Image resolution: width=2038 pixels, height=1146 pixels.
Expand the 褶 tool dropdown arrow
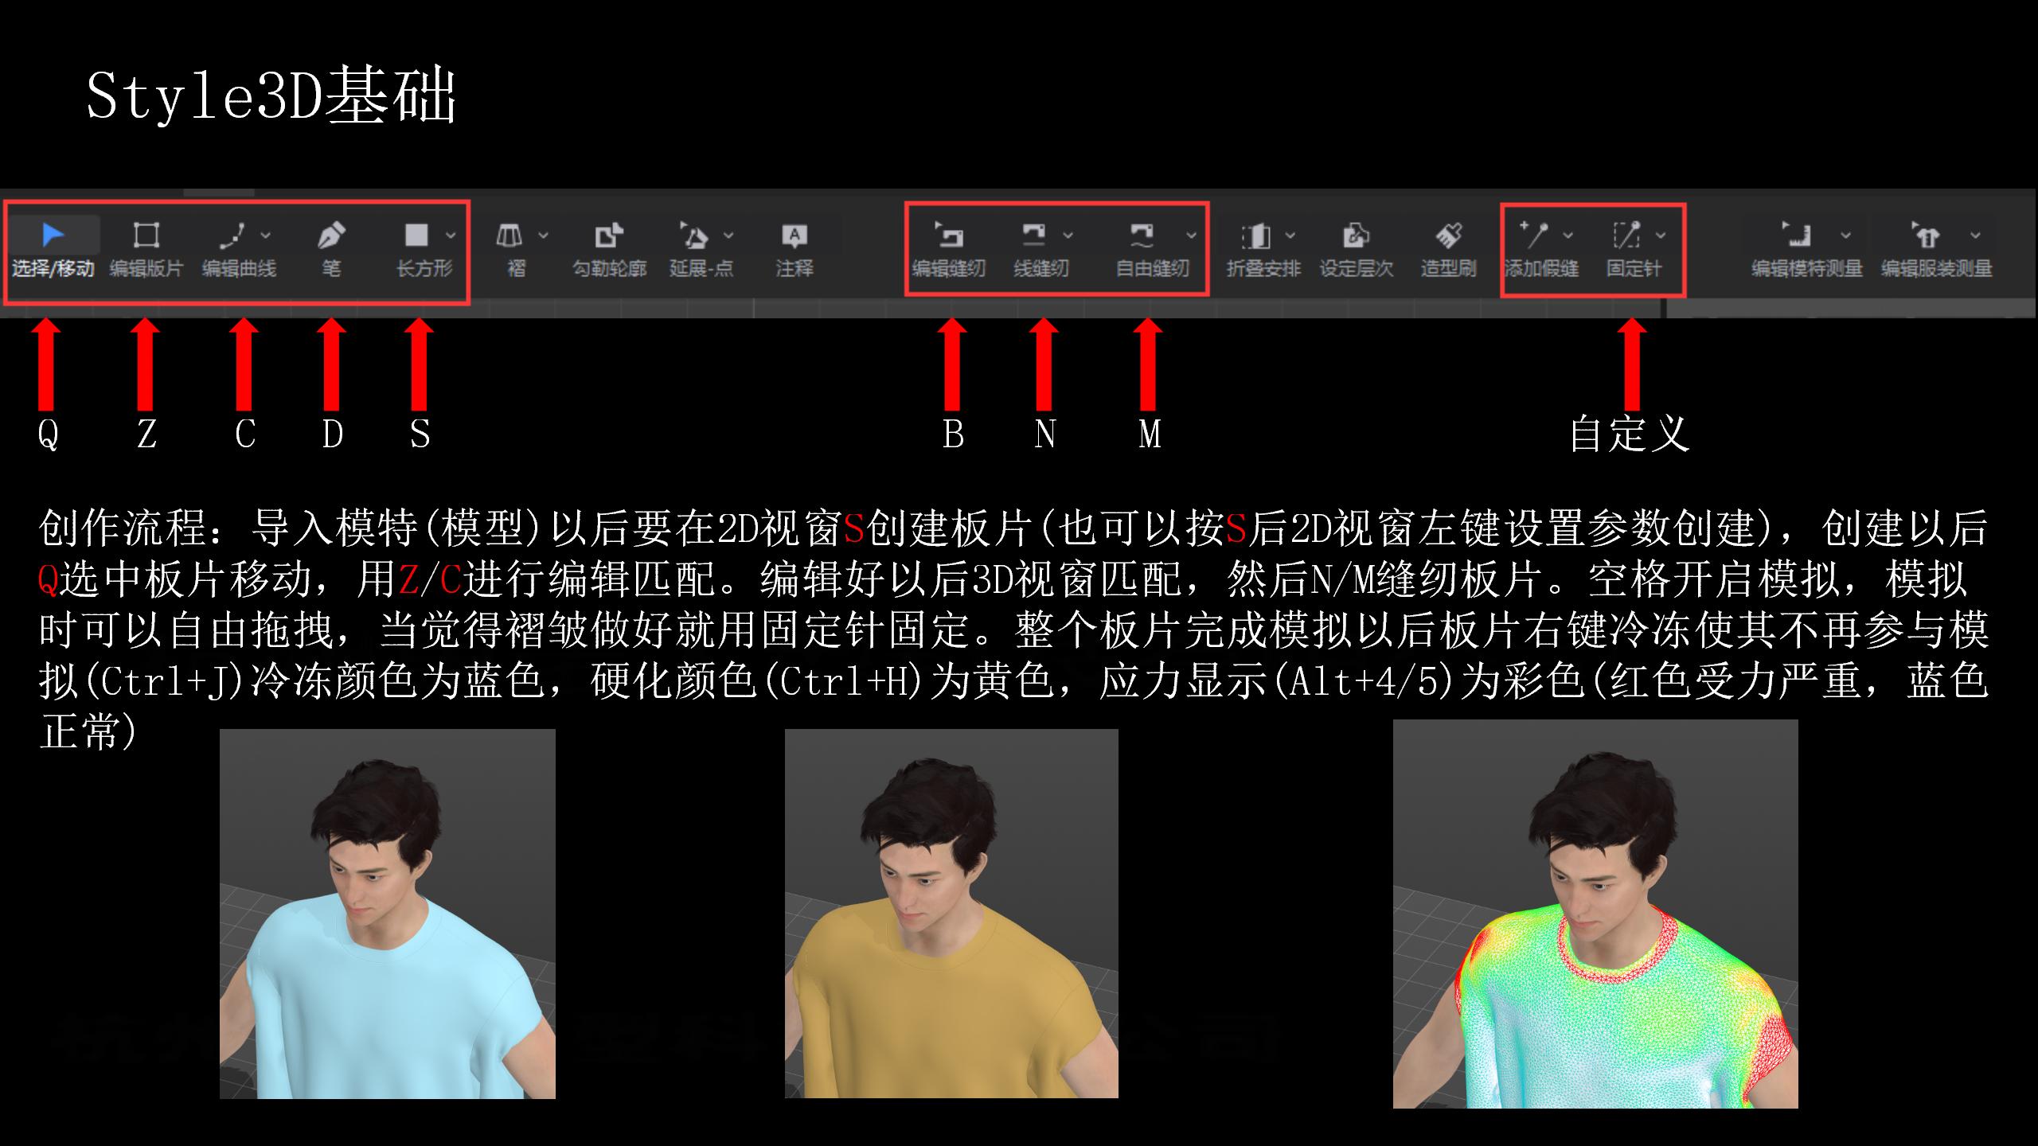pos(543,235)
